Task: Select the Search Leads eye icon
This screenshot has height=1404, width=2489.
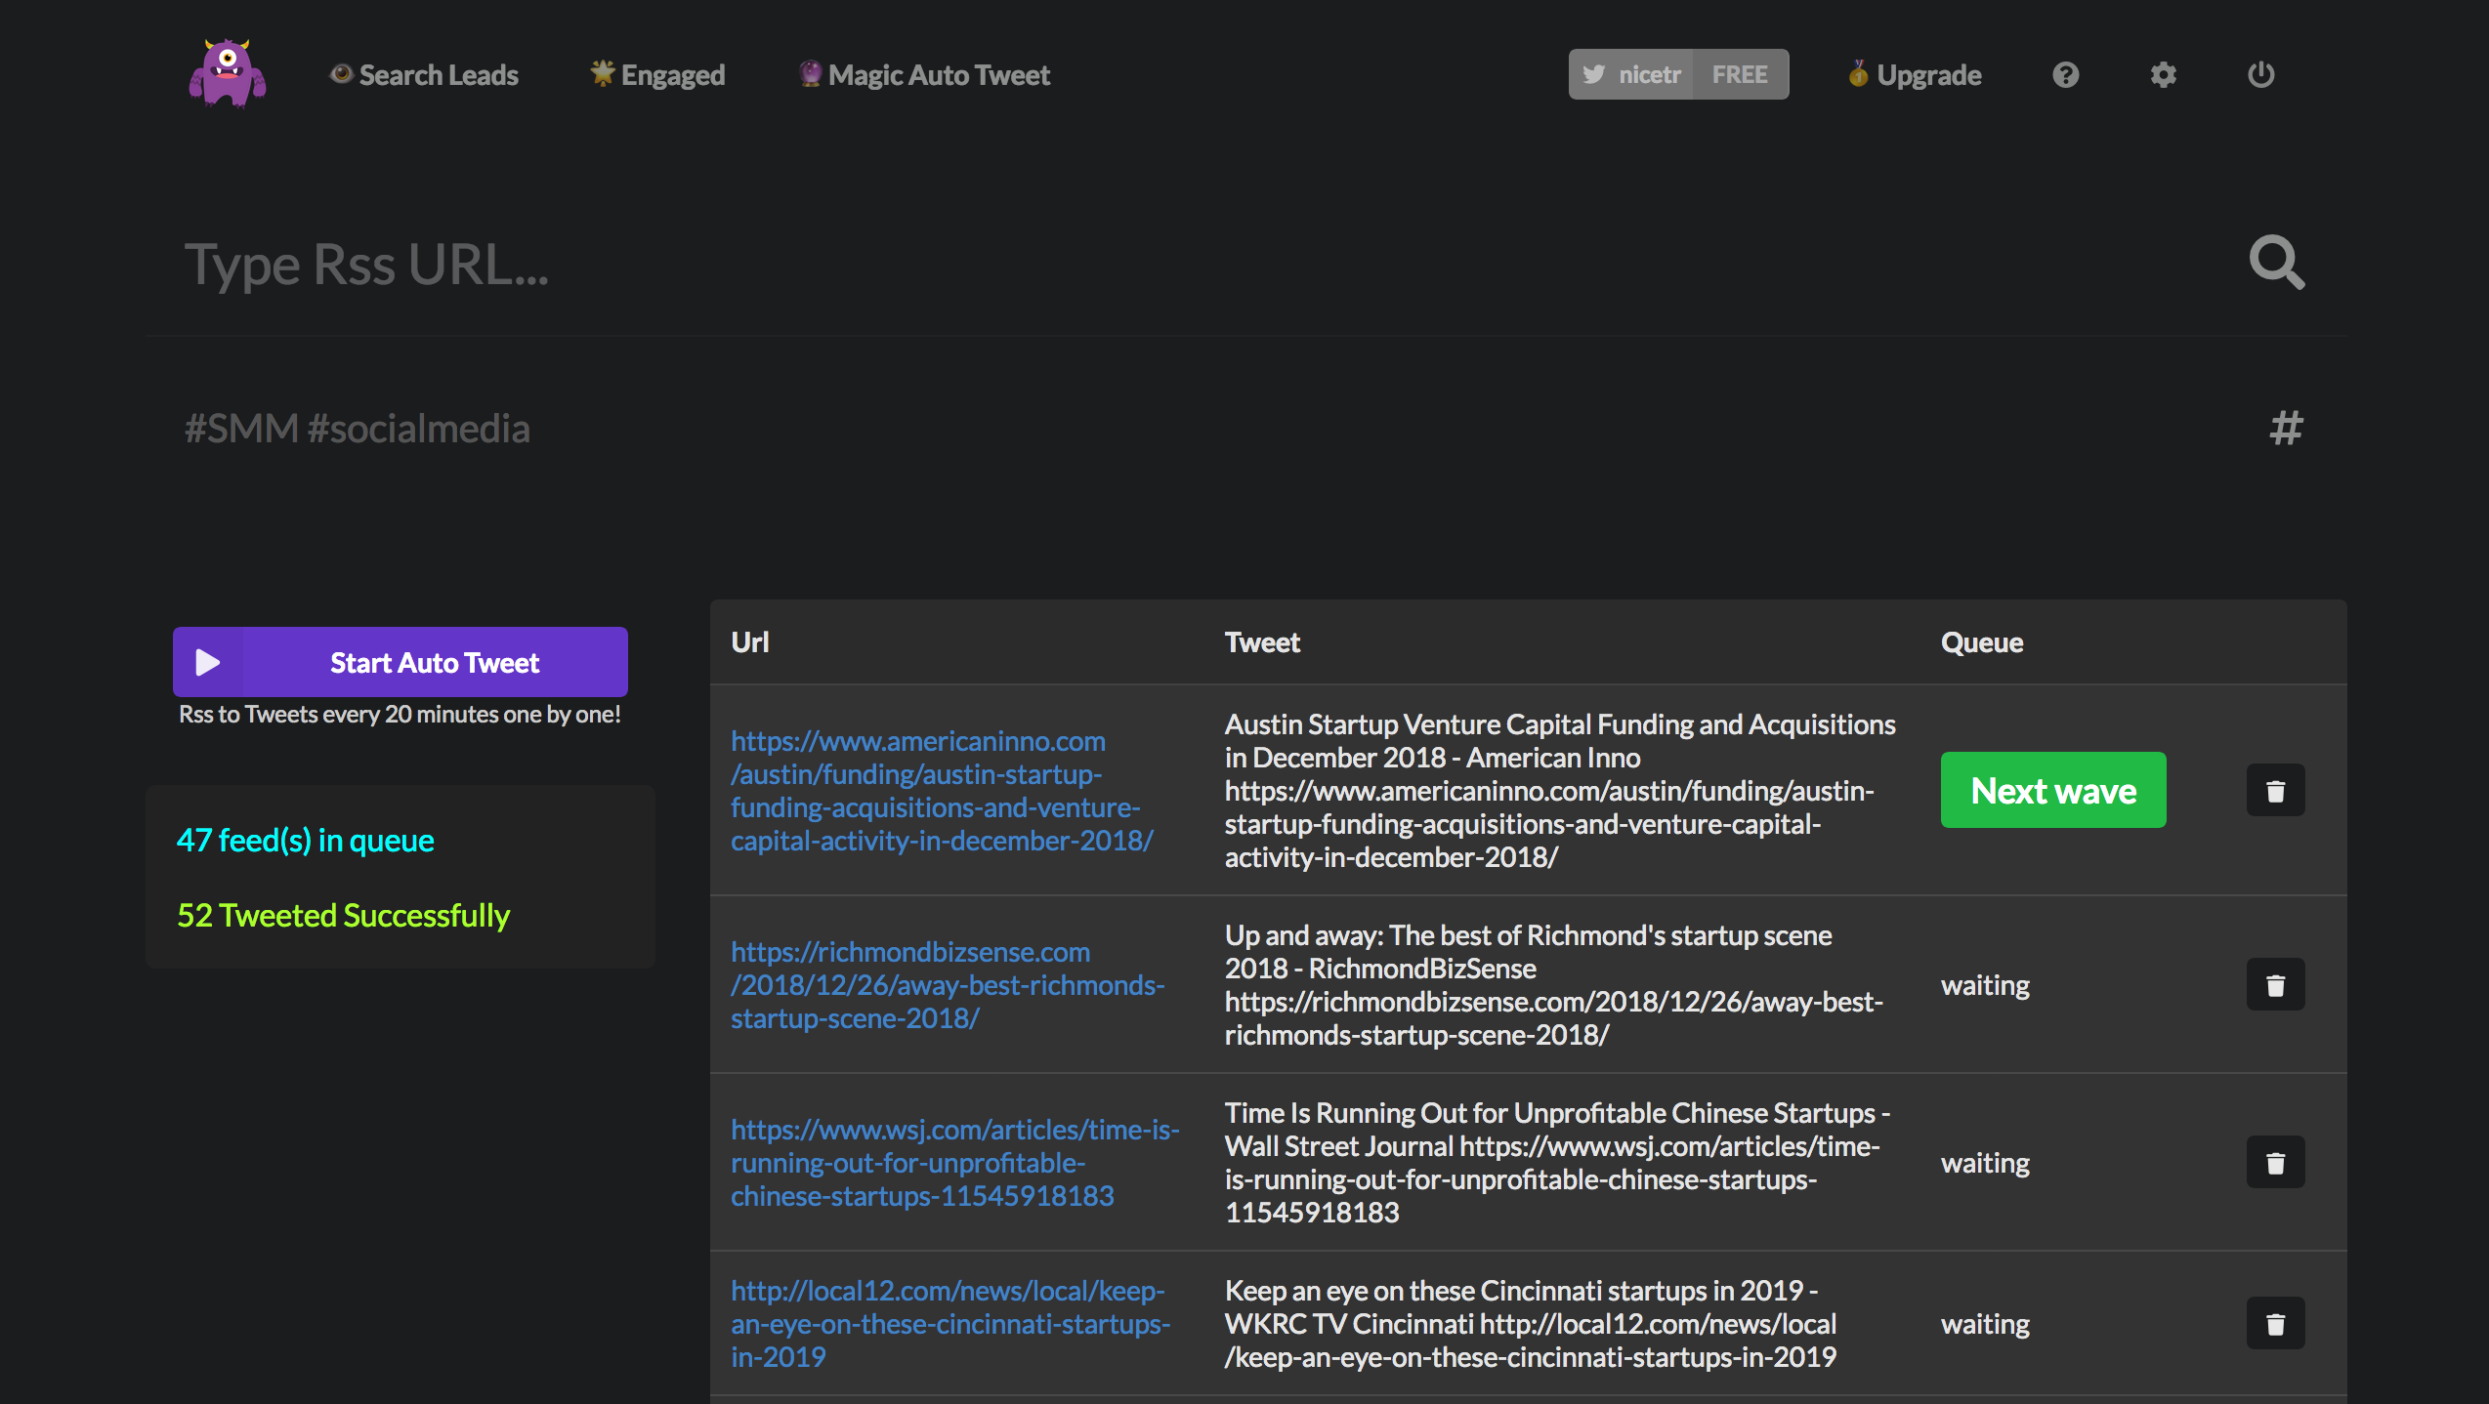Action: [341, 74]
